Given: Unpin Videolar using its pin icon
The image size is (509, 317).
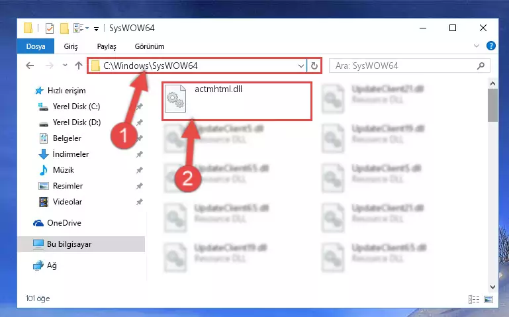Looking at the screenshot, I should click(139, 202).
